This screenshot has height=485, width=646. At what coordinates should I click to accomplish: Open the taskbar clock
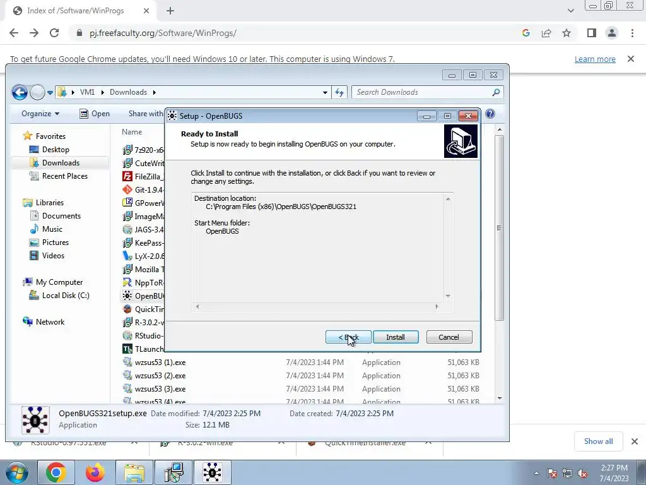click(614, 473)
